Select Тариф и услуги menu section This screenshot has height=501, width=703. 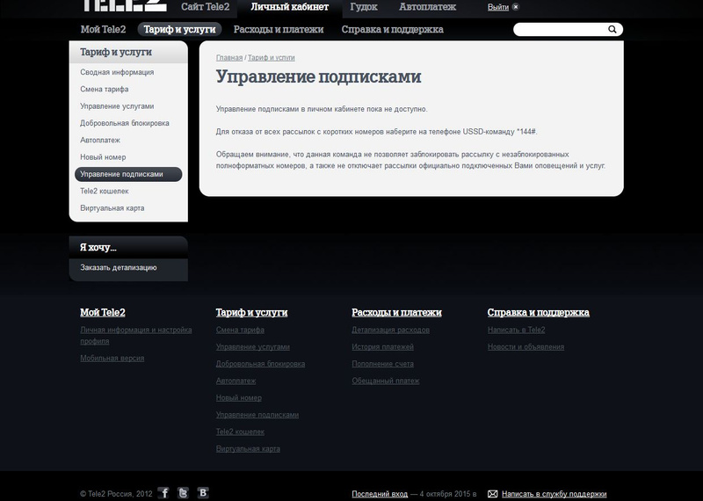tap(179, 29)
